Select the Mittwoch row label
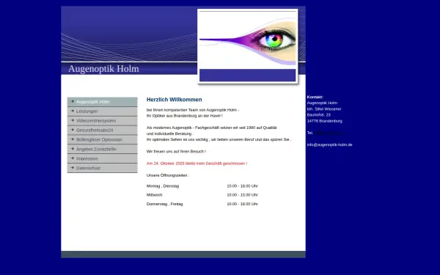This screenshot has height=275, width=440. 154,195
